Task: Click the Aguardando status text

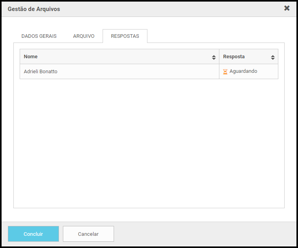Action: 243,71
